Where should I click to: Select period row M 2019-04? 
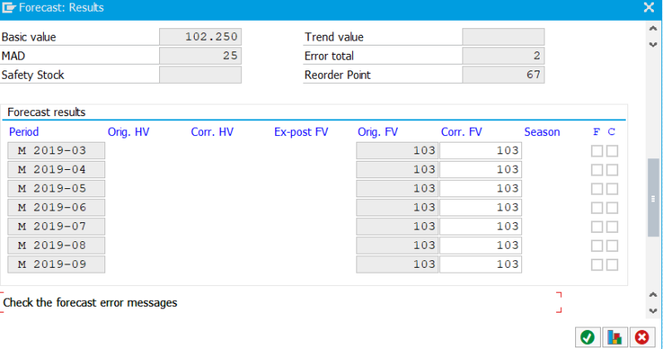coord(56,170)
